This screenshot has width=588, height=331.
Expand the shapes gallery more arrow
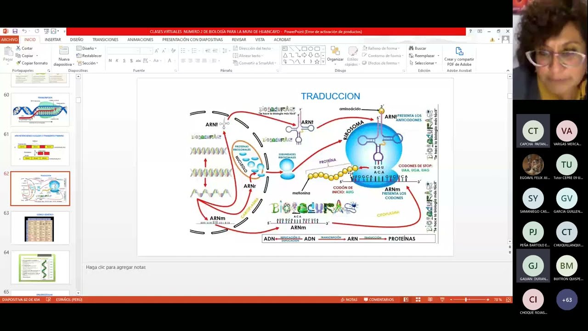323,62
